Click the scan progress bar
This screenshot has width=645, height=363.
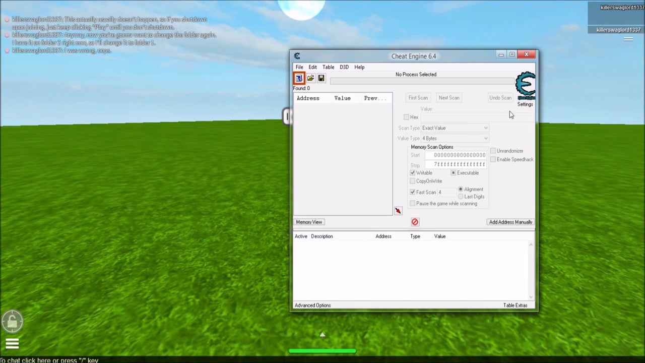pyautogui.click(x=422, y=81)
